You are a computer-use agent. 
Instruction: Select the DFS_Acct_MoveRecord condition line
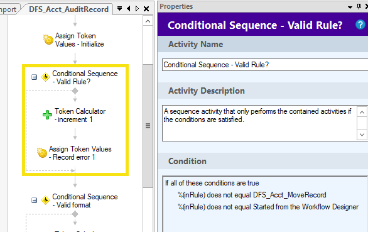pos(252,195)
